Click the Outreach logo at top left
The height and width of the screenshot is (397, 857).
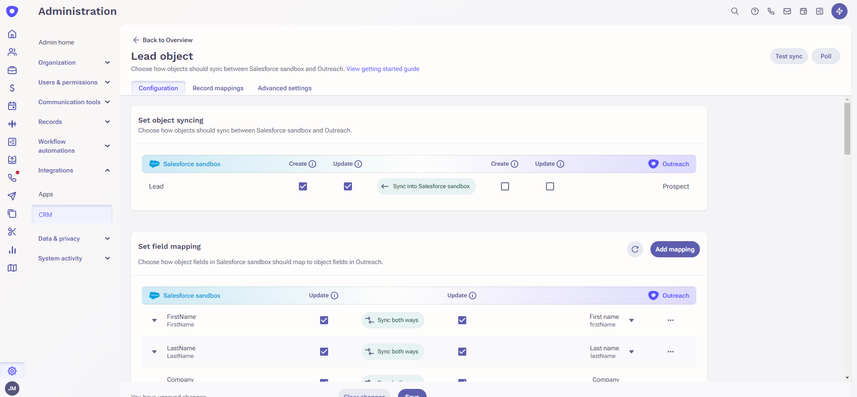(12, 11)
